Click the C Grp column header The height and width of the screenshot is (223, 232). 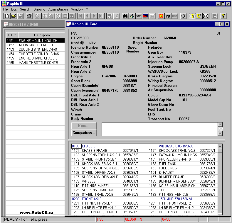pos(12,35)
